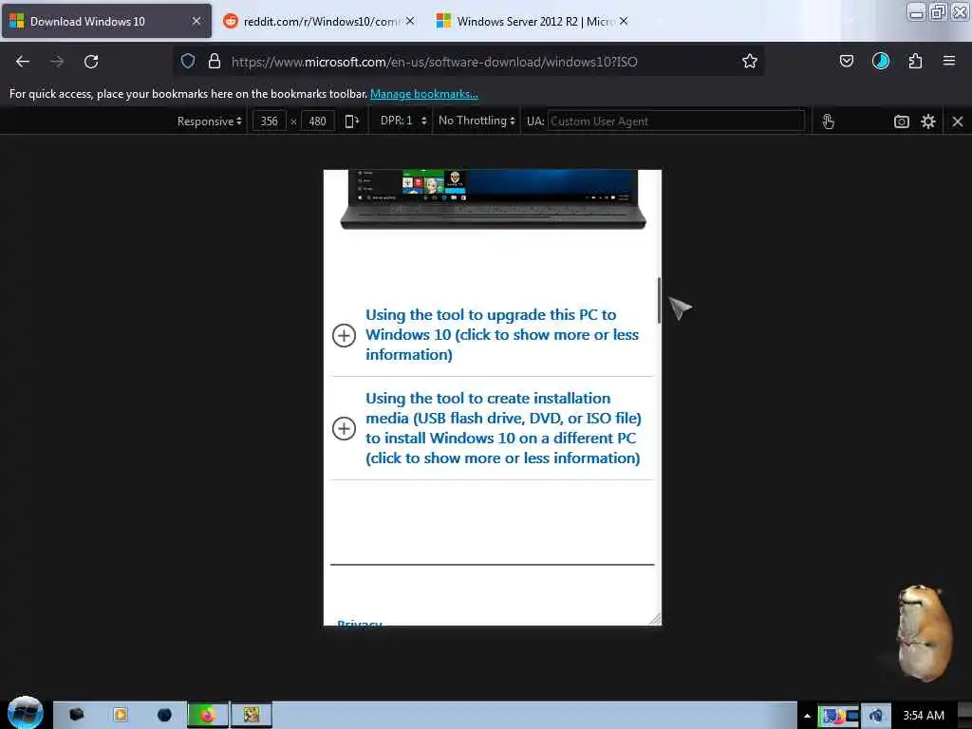Open the Manage bookmarks link
This screenshot has height=729, width=972.
(424, 94)
